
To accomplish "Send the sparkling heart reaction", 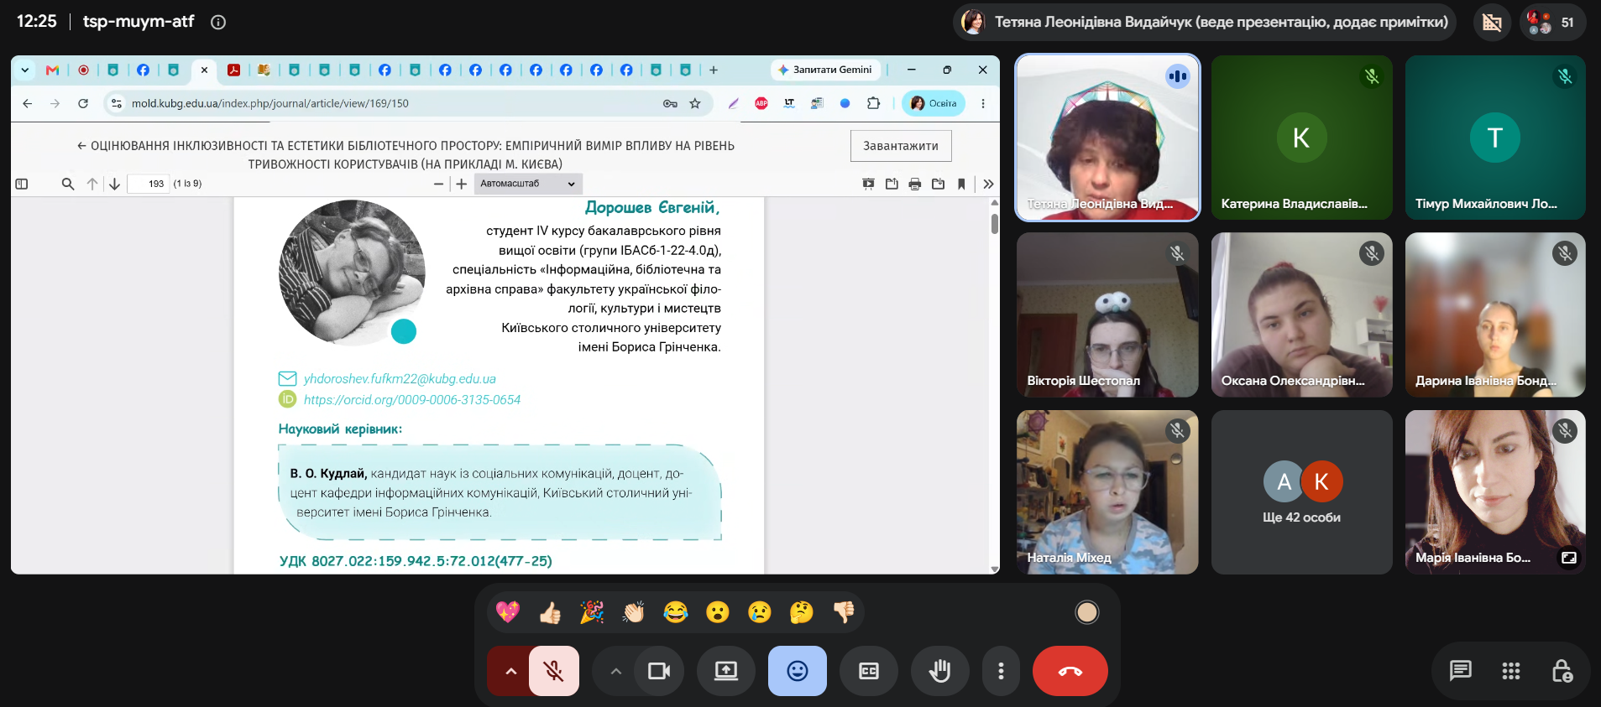I will pos(508,612).
